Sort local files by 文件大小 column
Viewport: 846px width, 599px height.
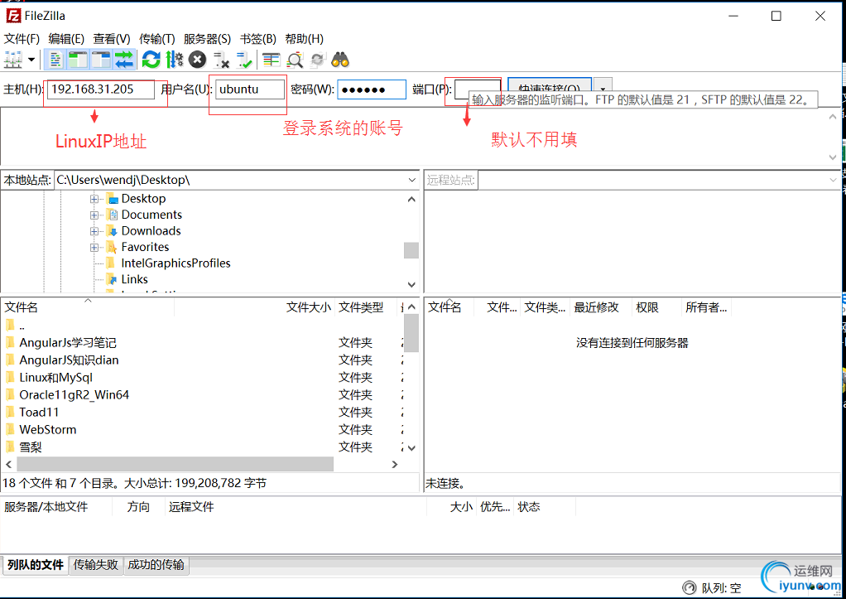[308, 307]
